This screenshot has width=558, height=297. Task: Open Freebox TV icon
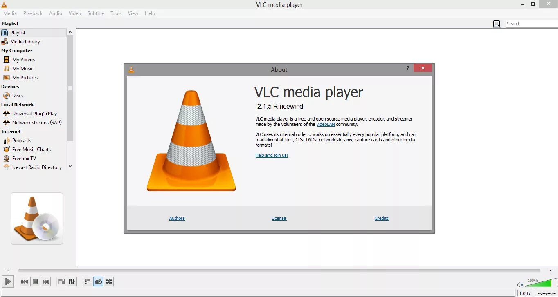point(7,159)
